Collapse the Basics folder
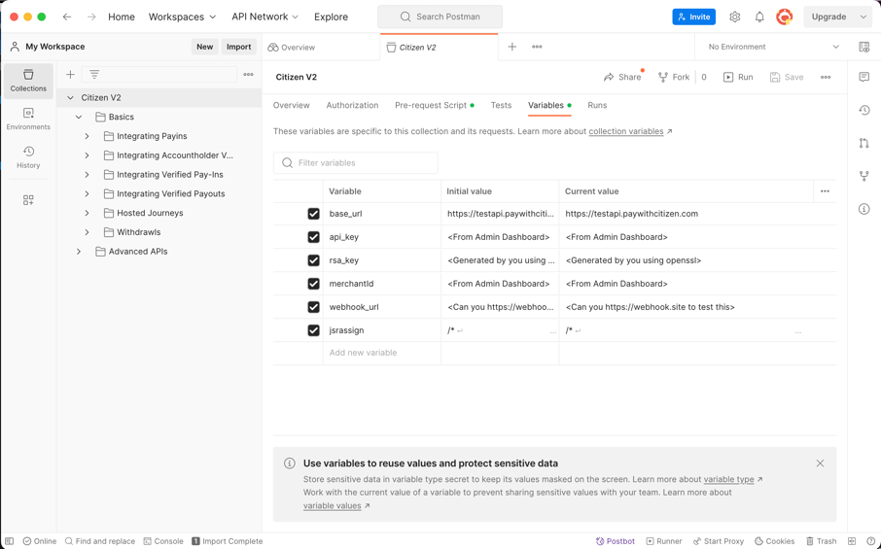 (79, 117)
